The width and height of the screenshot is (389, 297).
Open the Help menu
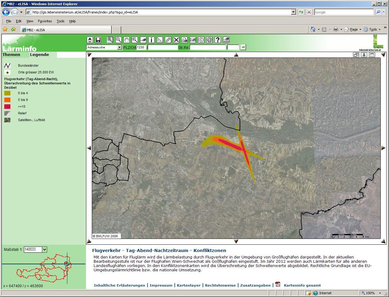(72, 21)
